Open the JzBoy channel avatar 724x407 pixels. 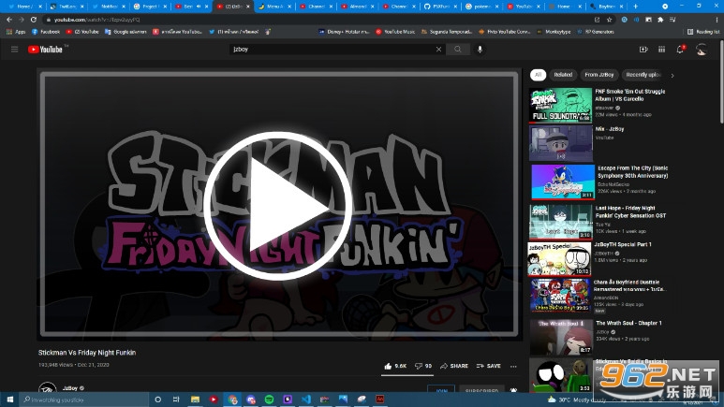click(48, 388)
